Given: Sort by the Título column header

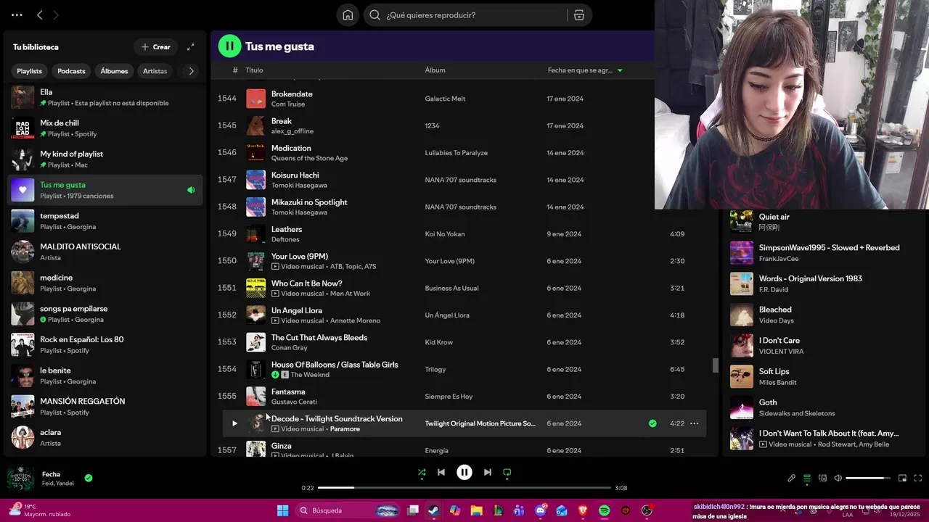Looking at the screenshot, I should (254, 70).
